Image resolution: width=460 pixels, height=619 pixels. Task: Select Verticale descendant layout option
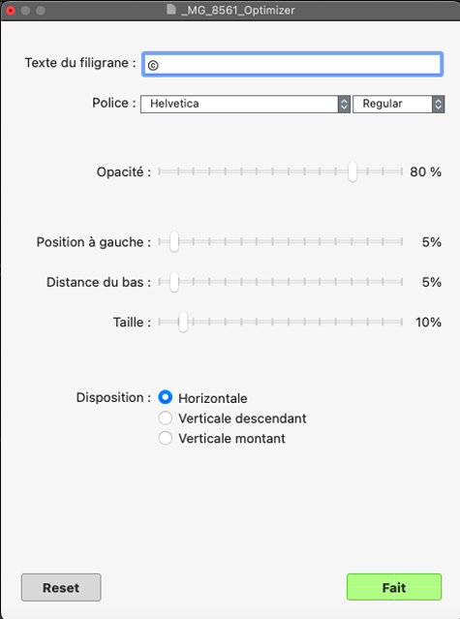pyautogui.click(x=166, y=418)
